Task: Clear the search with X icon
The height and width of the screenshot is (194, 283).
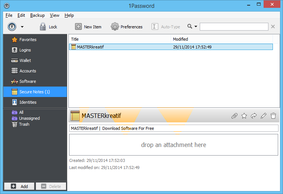Action: 273,27
